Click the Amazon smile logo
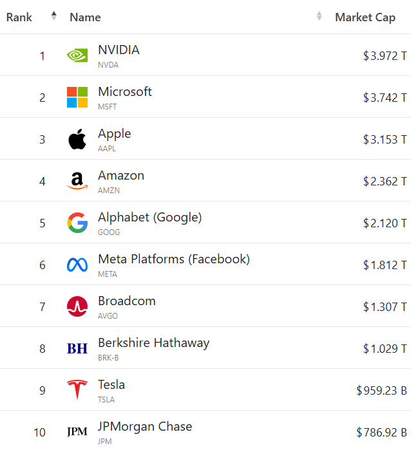The height and width of the screenshot is (450, 411). [x=77, y=181]
